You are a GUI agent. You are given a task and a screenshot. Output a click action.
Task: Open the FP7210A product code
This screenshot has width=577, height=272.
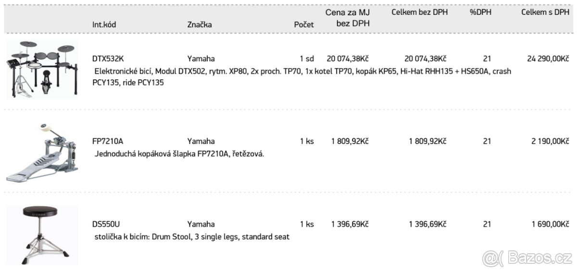point(108,141)
